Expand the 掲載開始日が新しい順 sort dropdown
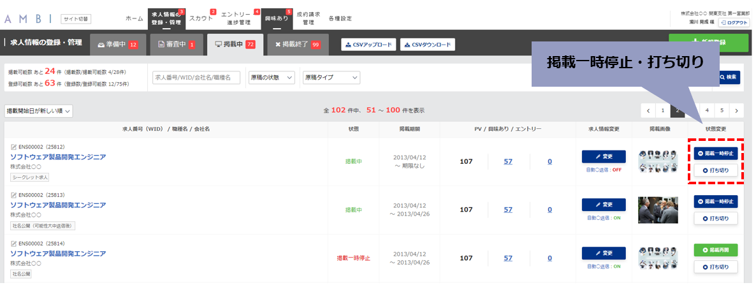 [x=38, y=112]
